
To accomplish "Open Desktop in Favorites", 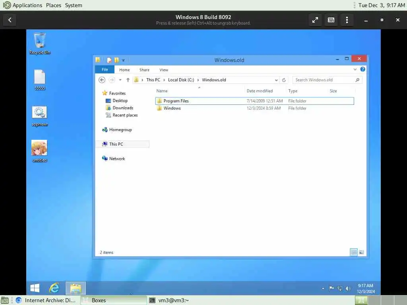I will pos(120,100).
